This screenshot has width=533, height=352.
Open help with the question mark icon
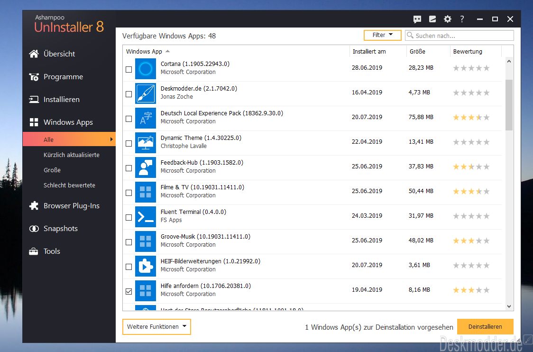(462, 19)
